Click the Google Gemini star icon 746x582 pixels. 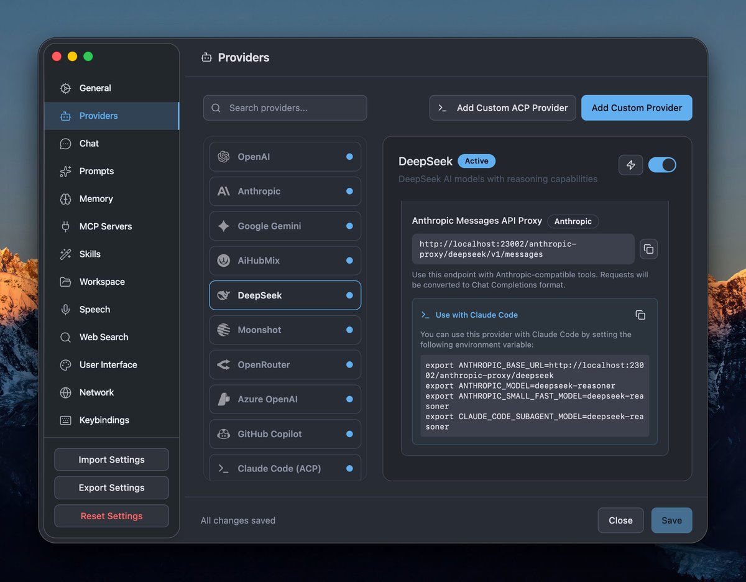coord(224,226)
